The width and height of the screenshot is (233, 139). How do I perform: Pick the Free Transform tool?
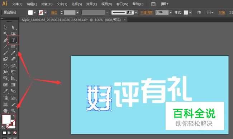pyautogui.click(x=13, y=72)
